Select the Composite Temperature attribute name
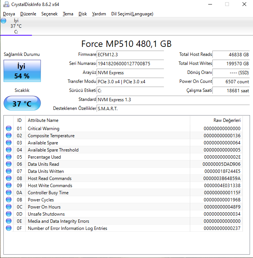253x258 pixels. 51,136
